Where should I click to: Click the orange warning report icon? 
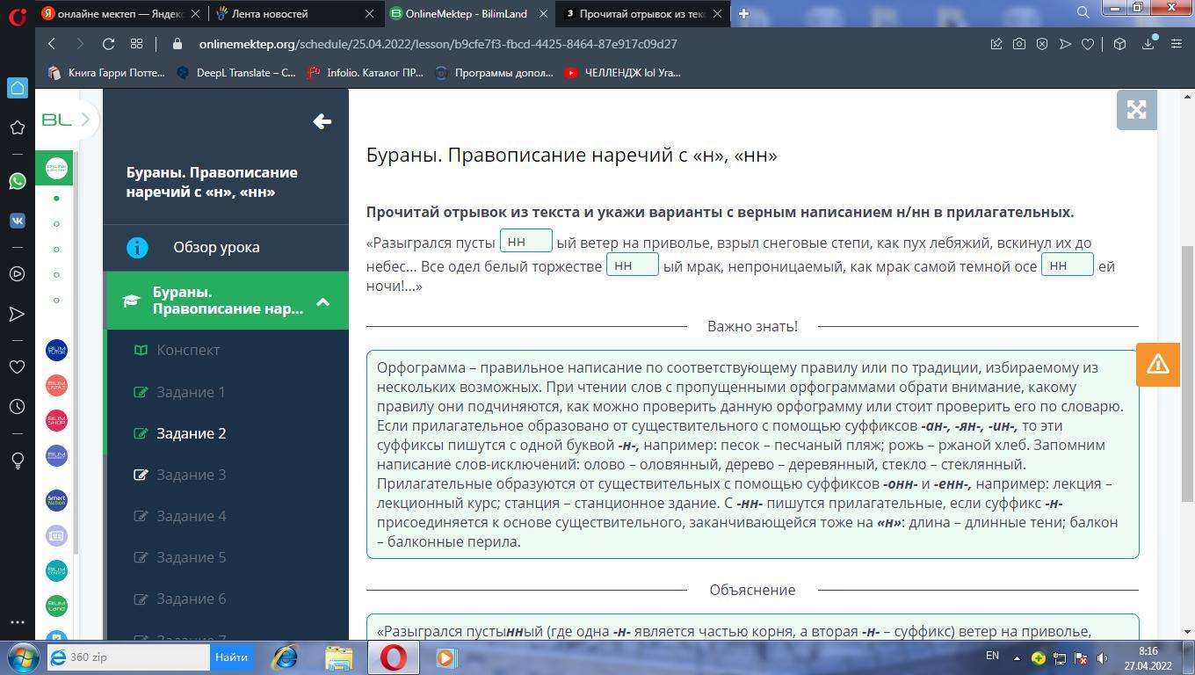click(1157, 364)
